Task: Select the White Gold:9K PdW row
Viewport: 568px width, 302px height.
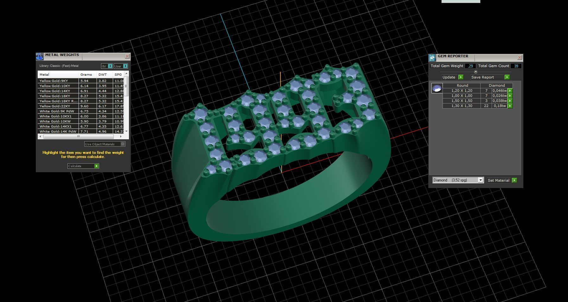Action: pyautogui.click(x=81, y=111)
